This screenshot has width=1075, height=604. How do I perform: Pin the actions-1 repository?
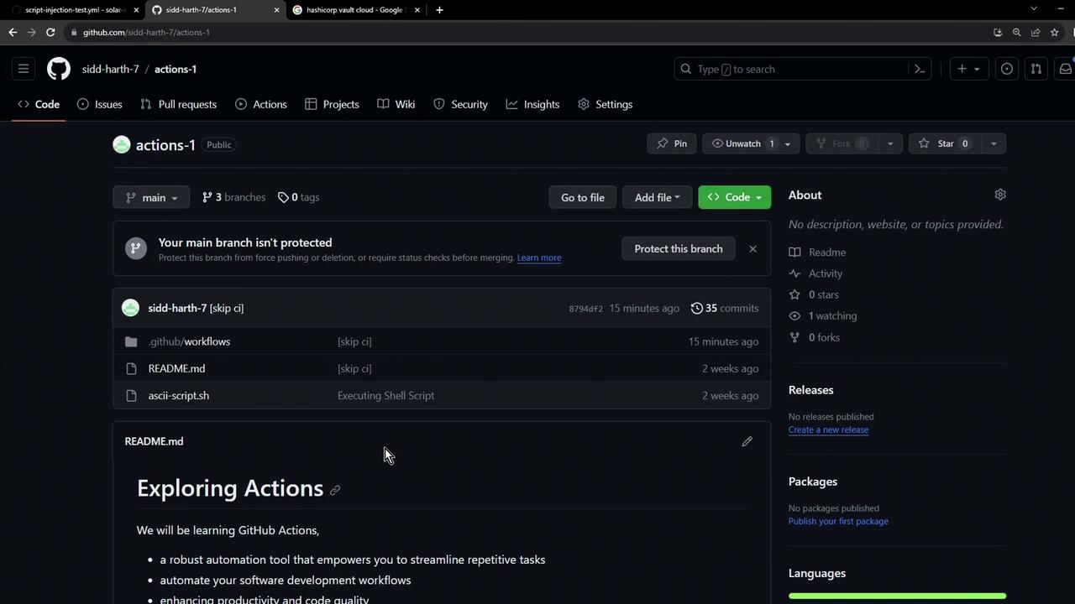click(x=672, y=143)
